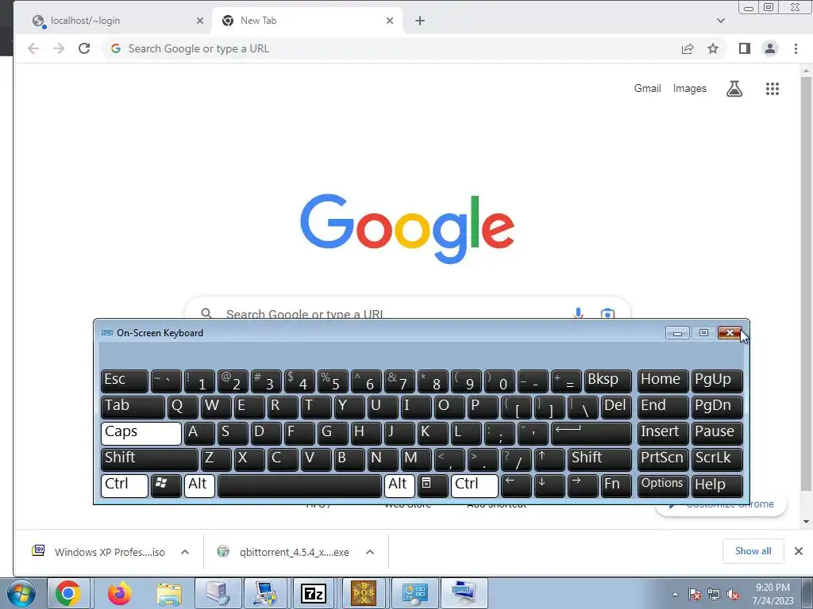
Task: Go forward in Chrome
Action: tap(59, 48)
